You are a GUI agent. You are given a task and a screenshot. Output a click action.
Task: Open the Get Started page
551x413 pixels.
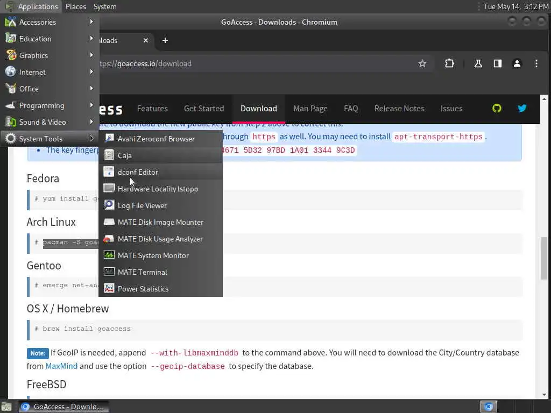pyautogui.click(x=204, y=109)
